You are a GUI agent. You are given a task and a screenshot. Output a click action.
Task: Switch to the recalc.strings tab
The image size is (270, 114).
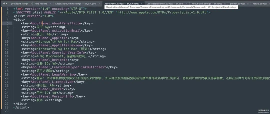(260, 3)
